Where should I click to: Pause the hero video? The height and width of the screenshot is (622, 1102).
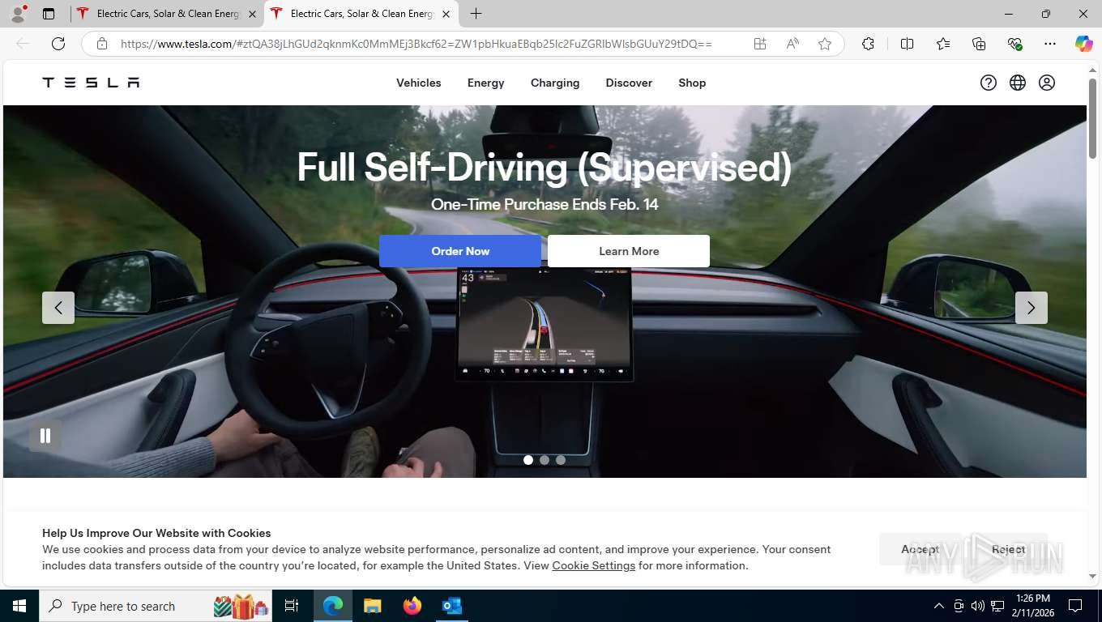coord(45,436)
